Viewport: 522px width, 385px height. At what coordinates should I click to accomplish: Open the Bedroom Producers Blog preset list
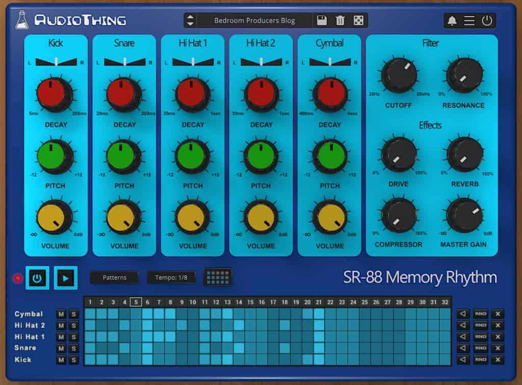(254, 20)
